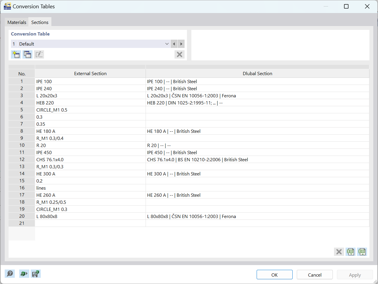Image resolution: width=378 pixels, height=284 pixels.
Task: Save the conversion table configuration
Action: point(35,274)
